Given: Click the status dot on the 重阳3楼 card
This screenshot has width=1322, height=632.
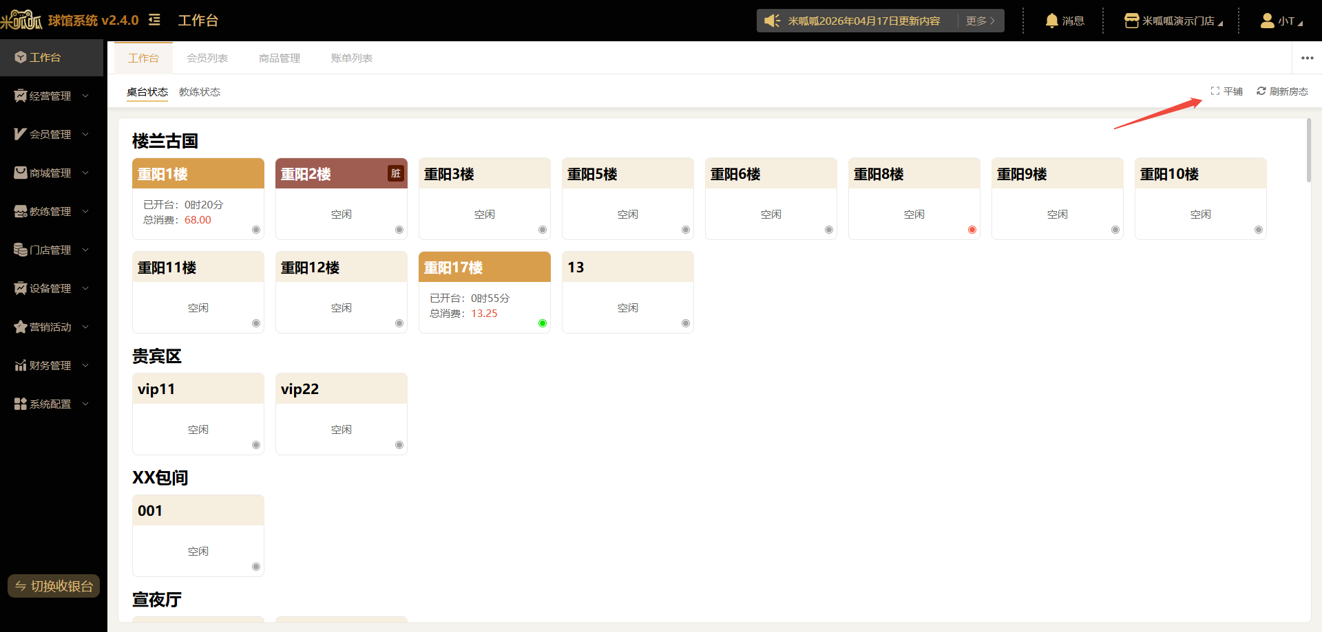Looking at the screenshot, I should click(543, 230).
